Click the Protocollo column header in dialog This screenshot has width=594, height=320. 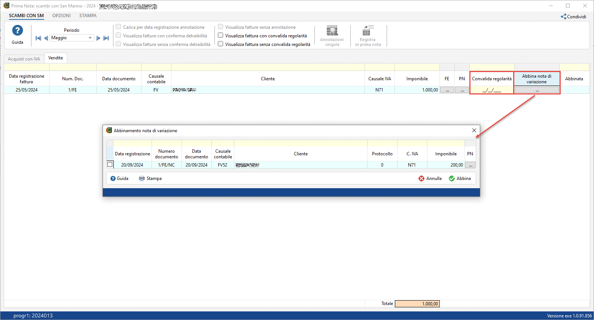point(382,154)
